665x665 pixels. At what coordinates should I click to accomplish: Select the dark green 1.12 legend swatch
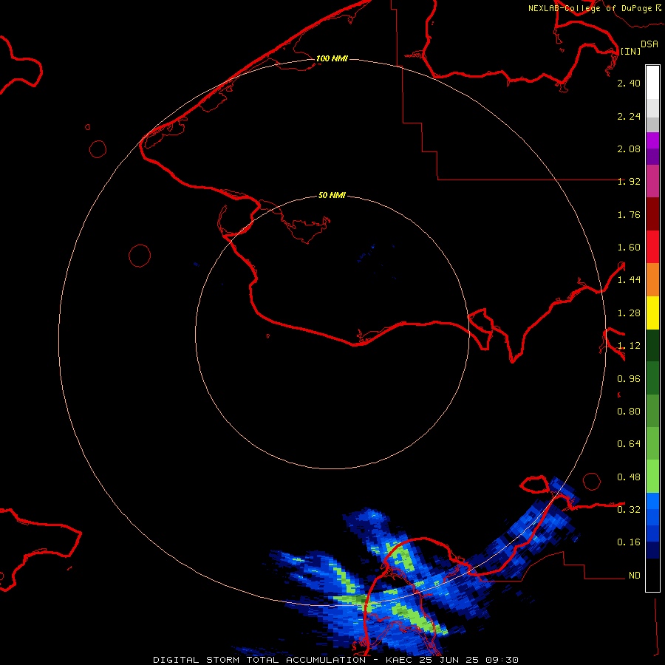(x=652, y=346)
